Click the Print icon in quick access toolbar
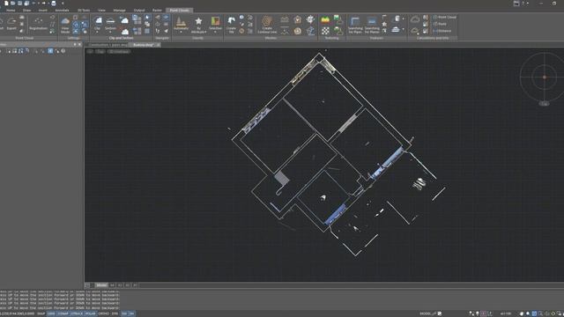The width and height of the screenshot is (564, 317). pyautogui.click(x=54, y=4)
